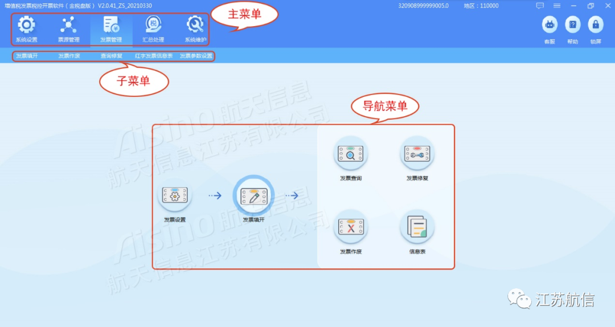This screenshot has width=615, height=327.
Task: Click the 客服 robot icon
Action: click(550, 26)
